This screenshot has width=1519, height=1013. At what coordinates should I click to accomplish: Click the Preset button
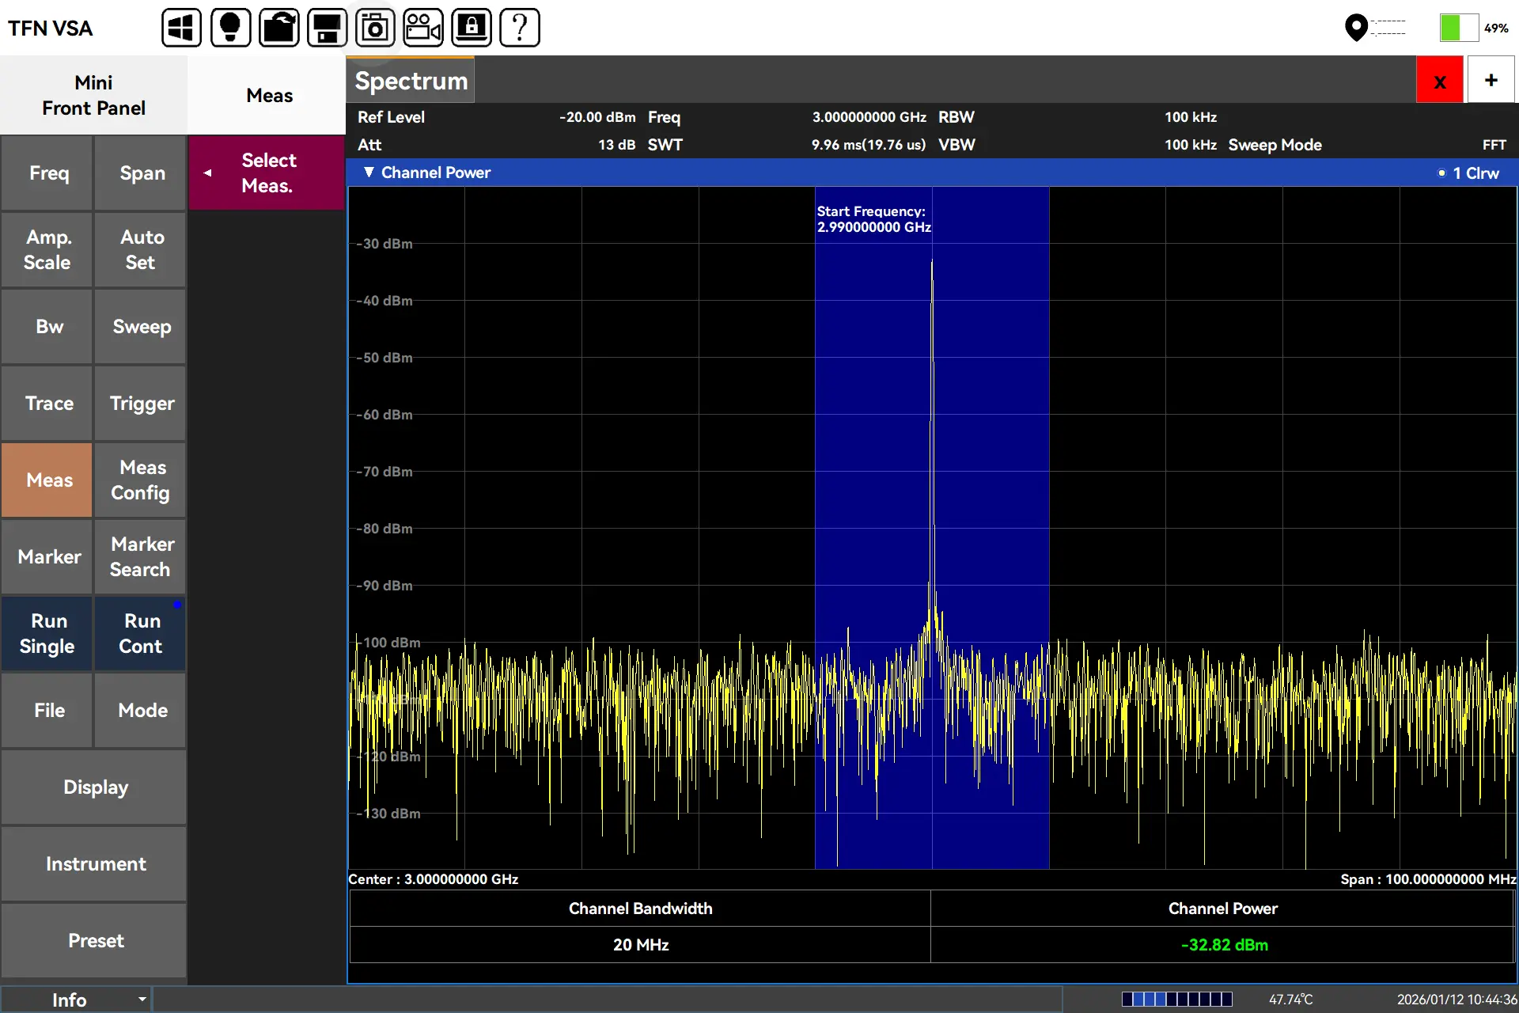94,940
